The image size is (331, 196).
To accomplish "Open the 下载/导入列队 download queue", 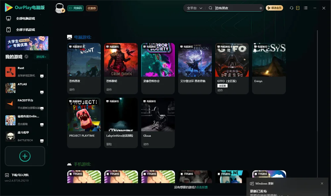I will 17,175.
